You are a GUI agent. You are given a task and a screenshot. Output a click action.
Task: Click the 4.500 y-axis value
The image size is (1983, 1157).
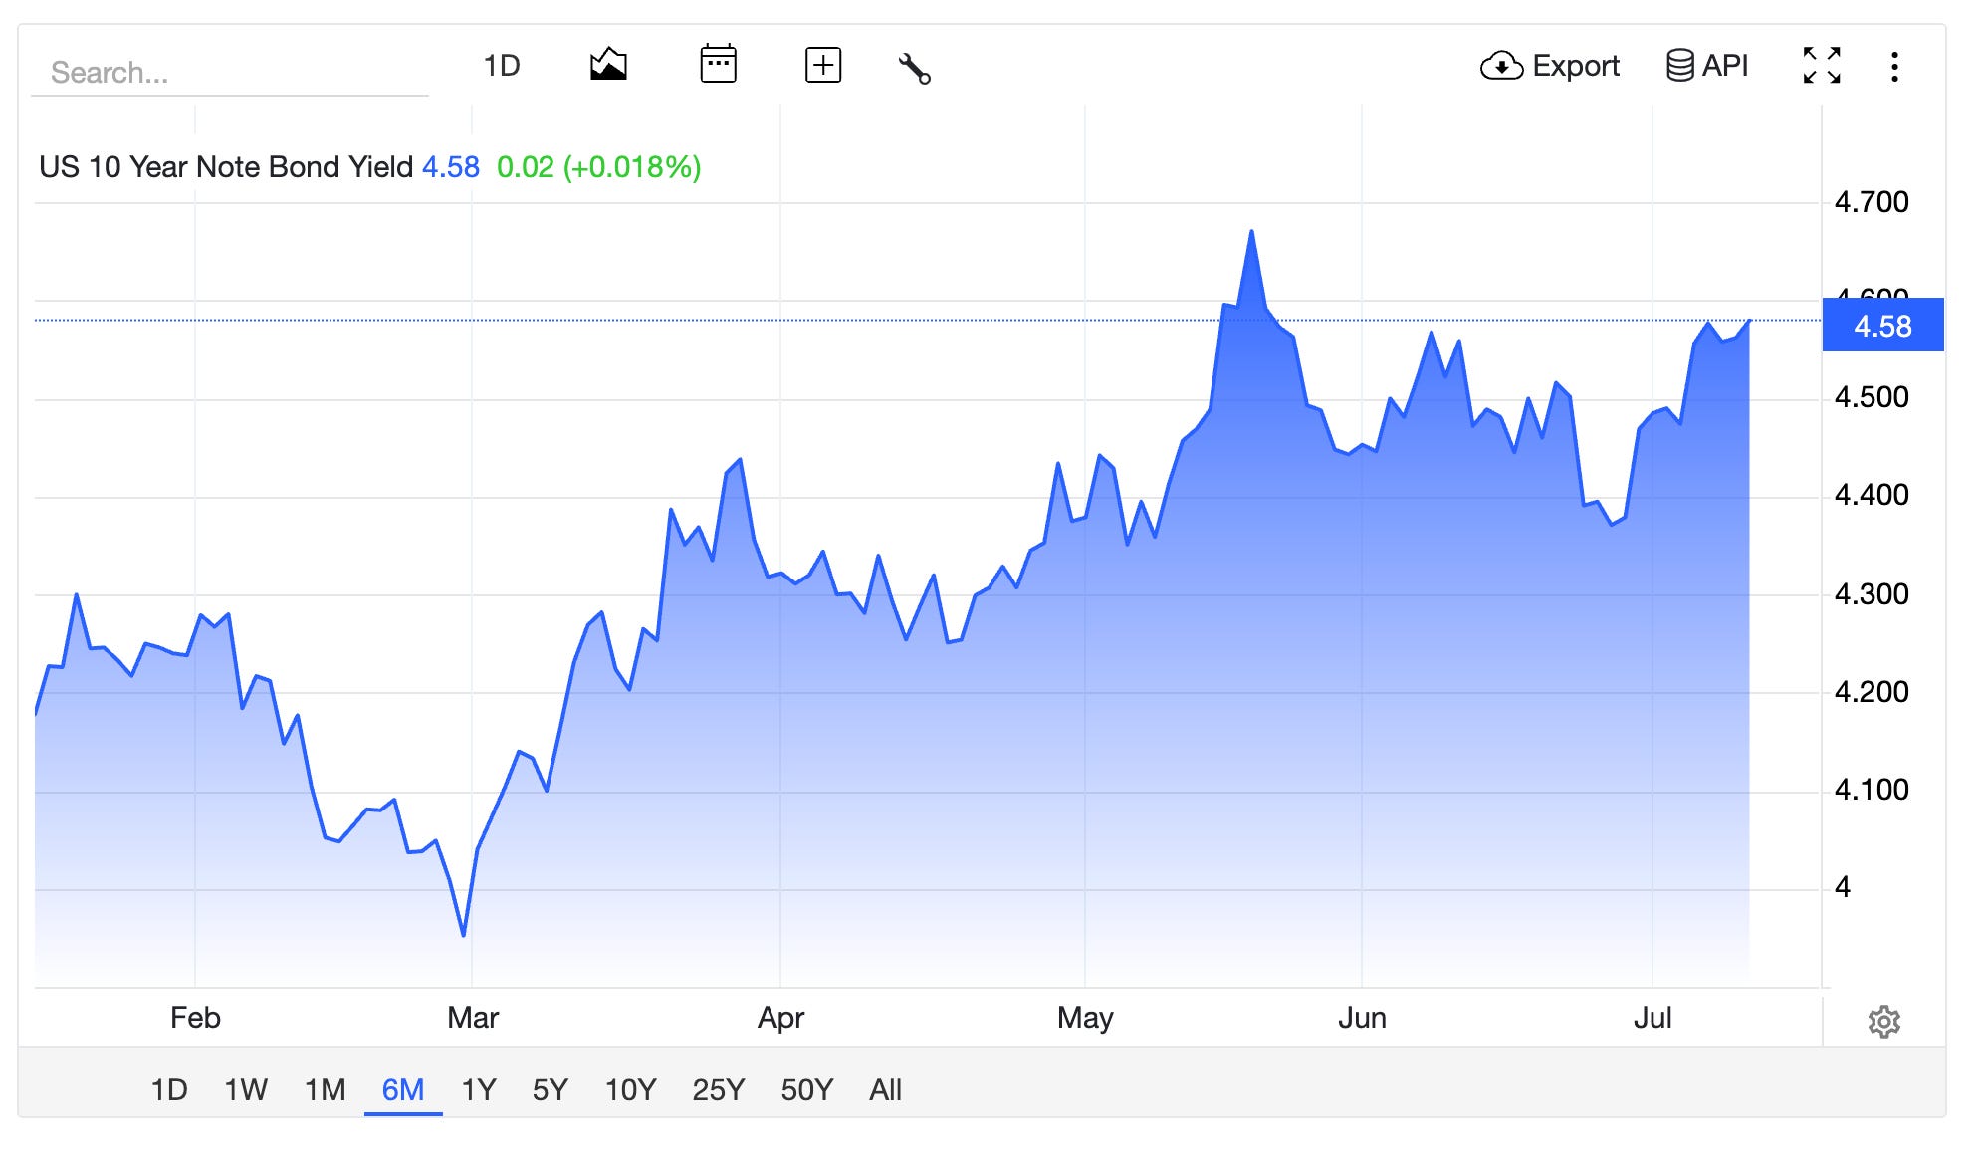(1872, 397)
